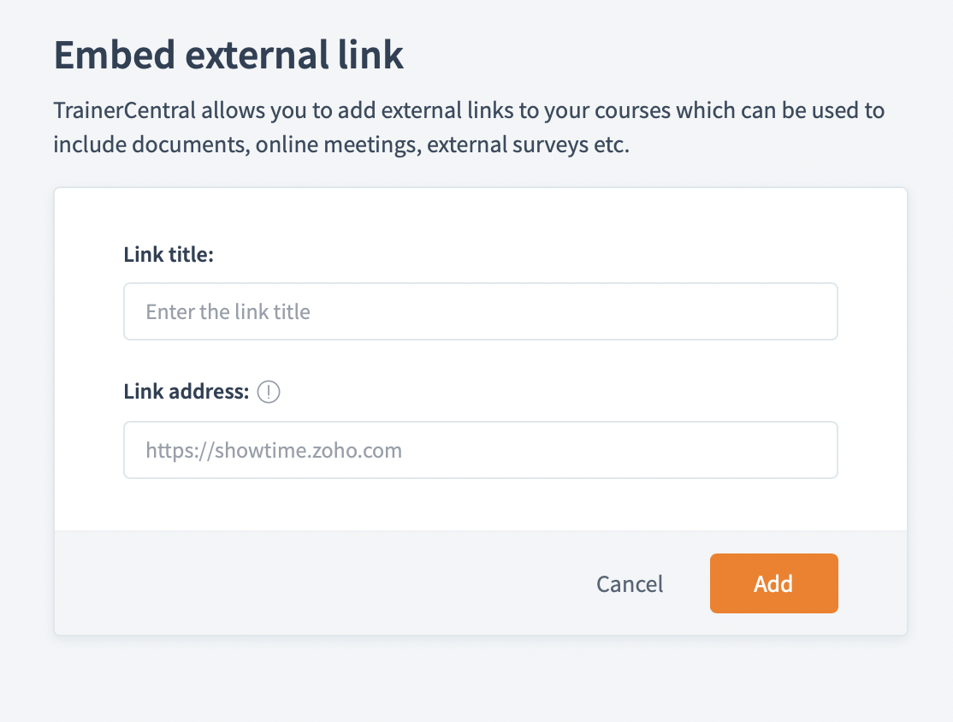
Task: Click the words "external surveys" in the description
Action: [x=506, y=145]
